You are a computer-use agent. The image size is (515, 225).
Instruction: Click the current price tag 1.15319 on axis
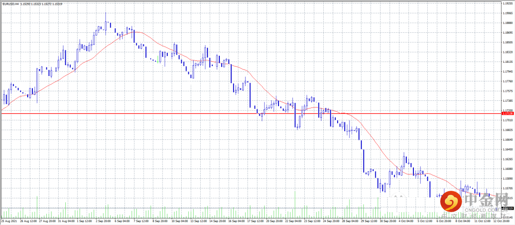click(x=508, y=208)
